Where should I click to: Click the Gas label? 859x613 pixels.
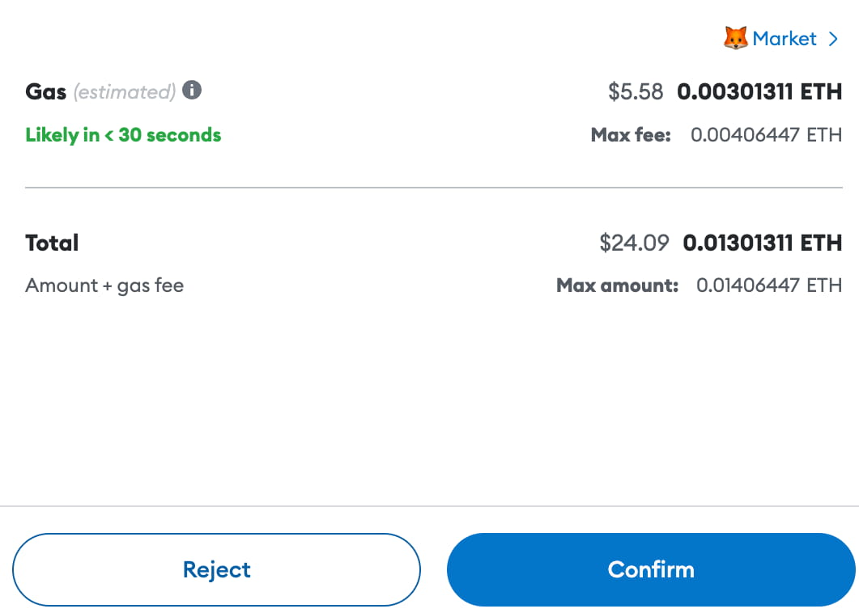click(x=45, y=91)
